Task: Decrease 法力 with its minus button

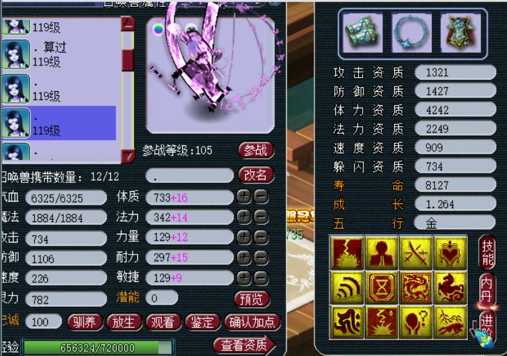Action: click(x=261, y=217)
